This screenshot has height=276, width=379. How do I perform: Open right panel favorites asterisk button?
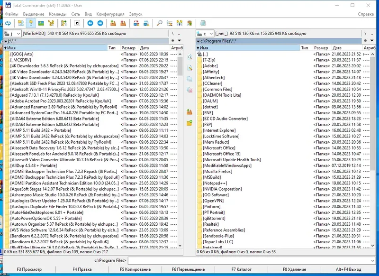click(365, 41)
